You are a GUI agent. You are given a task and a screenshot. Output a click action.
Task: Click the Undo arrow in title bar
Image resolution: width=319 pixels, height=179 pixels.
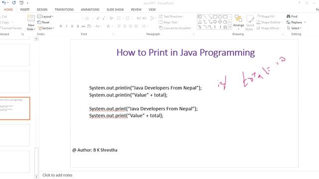[3, 3]
